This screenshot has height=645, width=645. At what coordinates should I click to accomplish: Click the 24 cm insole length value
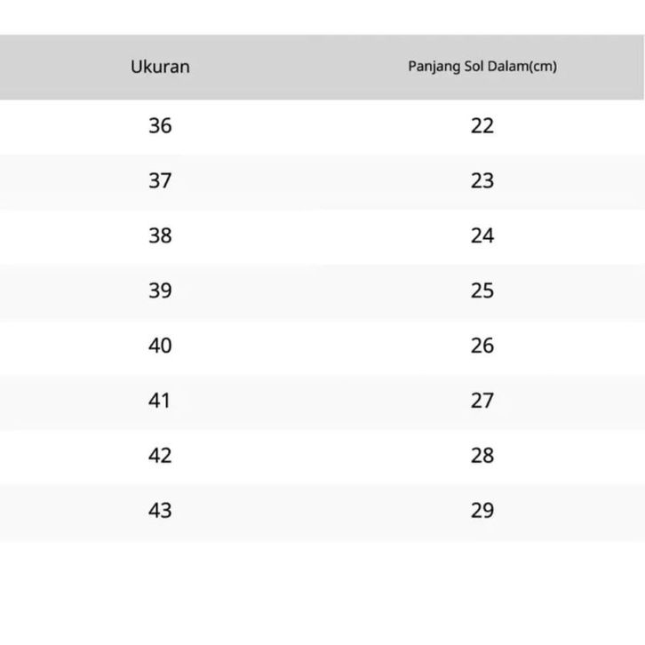(482, 236)
